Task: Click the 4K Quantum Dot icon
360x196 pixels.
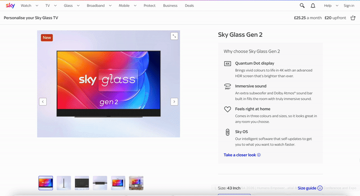Action: tap(228, 63)
